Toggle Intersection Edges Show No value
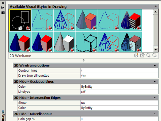Screen dimensions: 161x121 [119, 103]
